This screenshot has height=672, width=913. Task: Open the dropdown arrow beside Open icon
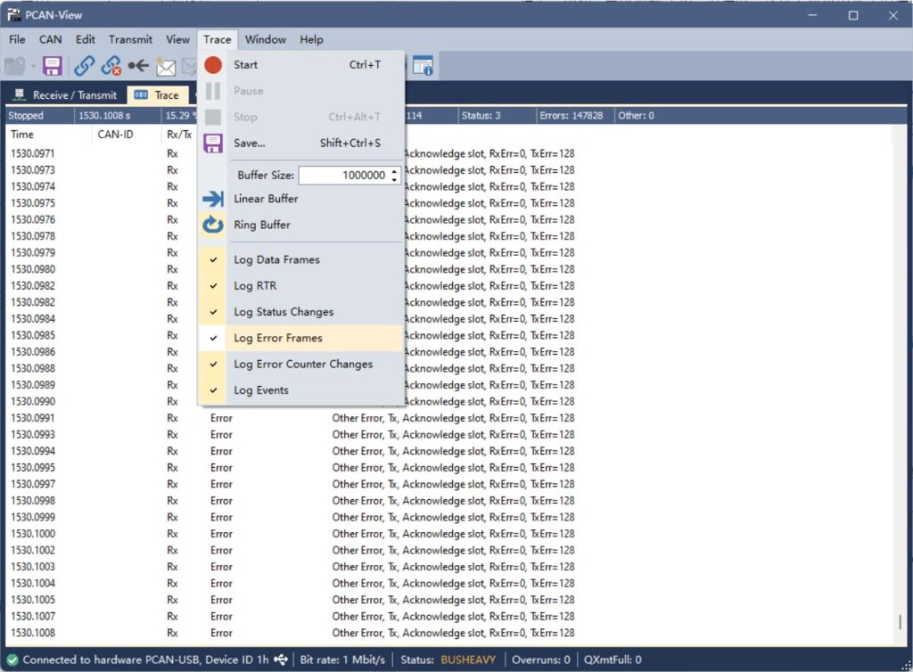click(33, 66)
